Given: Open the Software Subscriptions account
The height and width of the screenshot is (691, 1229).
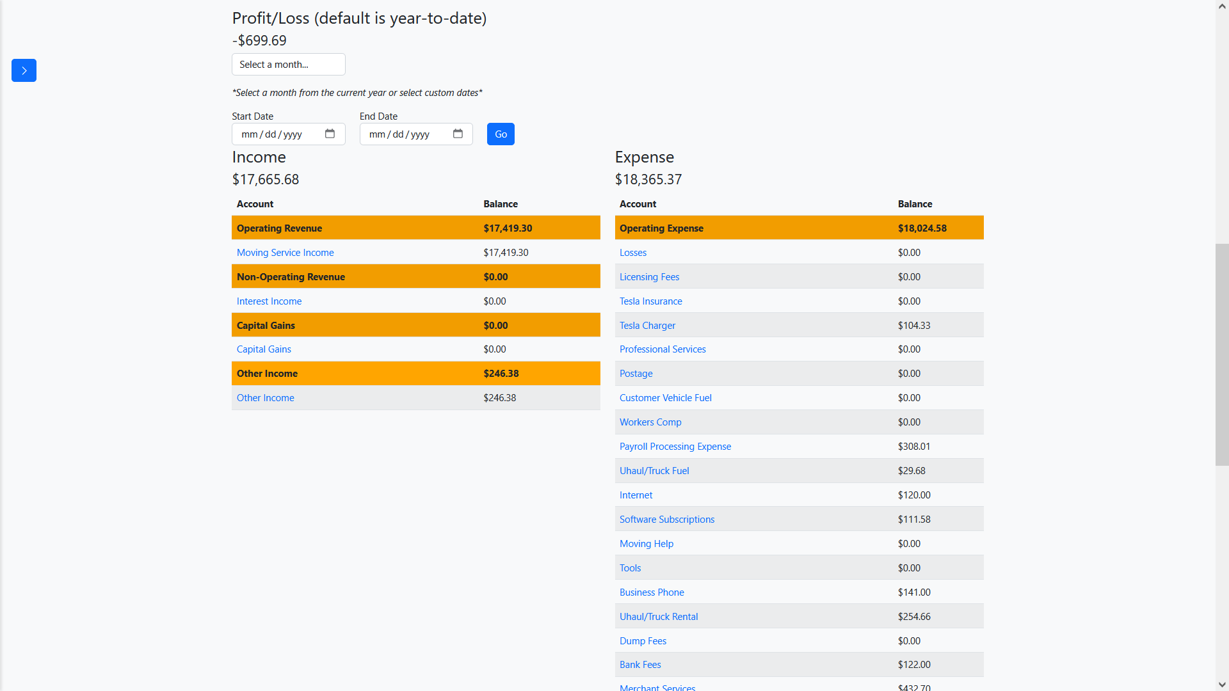Looking at the screenshot, I should (667, 519).
